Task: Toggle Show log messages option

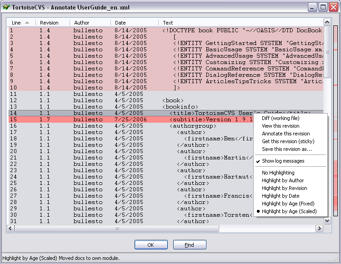Action: click(291, 161)
